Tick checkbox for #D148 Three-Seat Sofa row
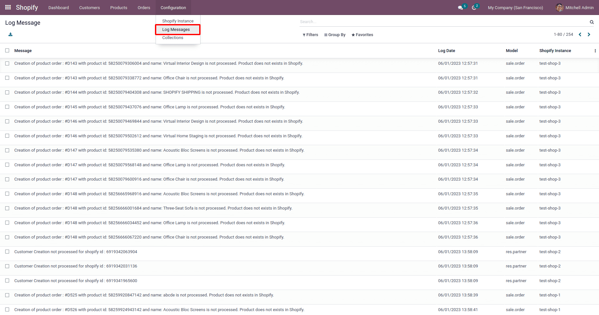Image resolution: width=599 pixels, height=315 pixels. click(7, 208)
